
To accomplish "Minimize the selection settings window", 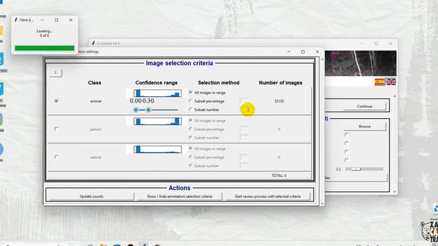I will 289,52.
